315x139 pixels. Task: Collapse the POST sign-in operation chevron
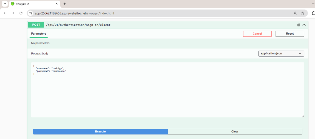[304, 25]
